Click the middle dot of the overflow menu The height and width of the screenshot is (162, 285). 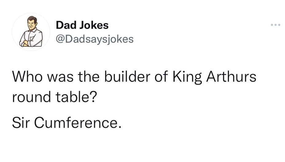[275, 25]
